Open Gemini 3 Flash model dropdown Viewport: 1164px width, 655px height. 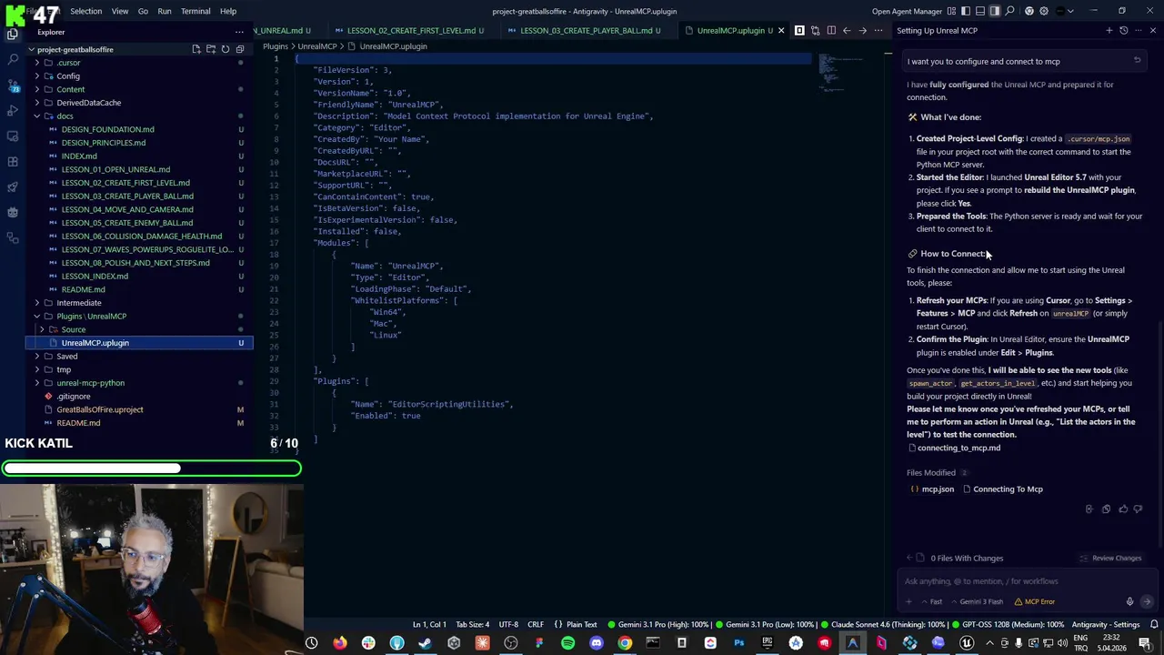(x=976, y=601)
